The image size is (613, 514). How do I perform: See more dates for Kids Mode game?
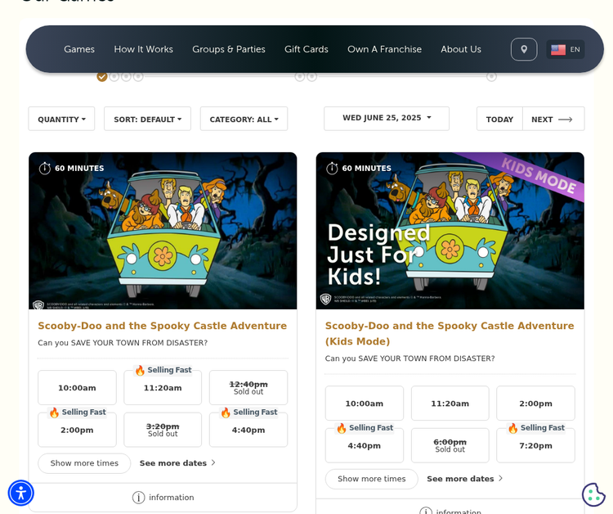point(465,479)
